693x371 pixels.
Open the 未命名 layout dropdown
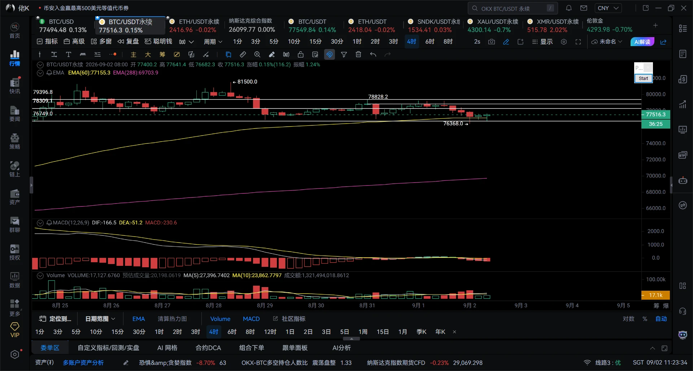click(x=607, y=42)
